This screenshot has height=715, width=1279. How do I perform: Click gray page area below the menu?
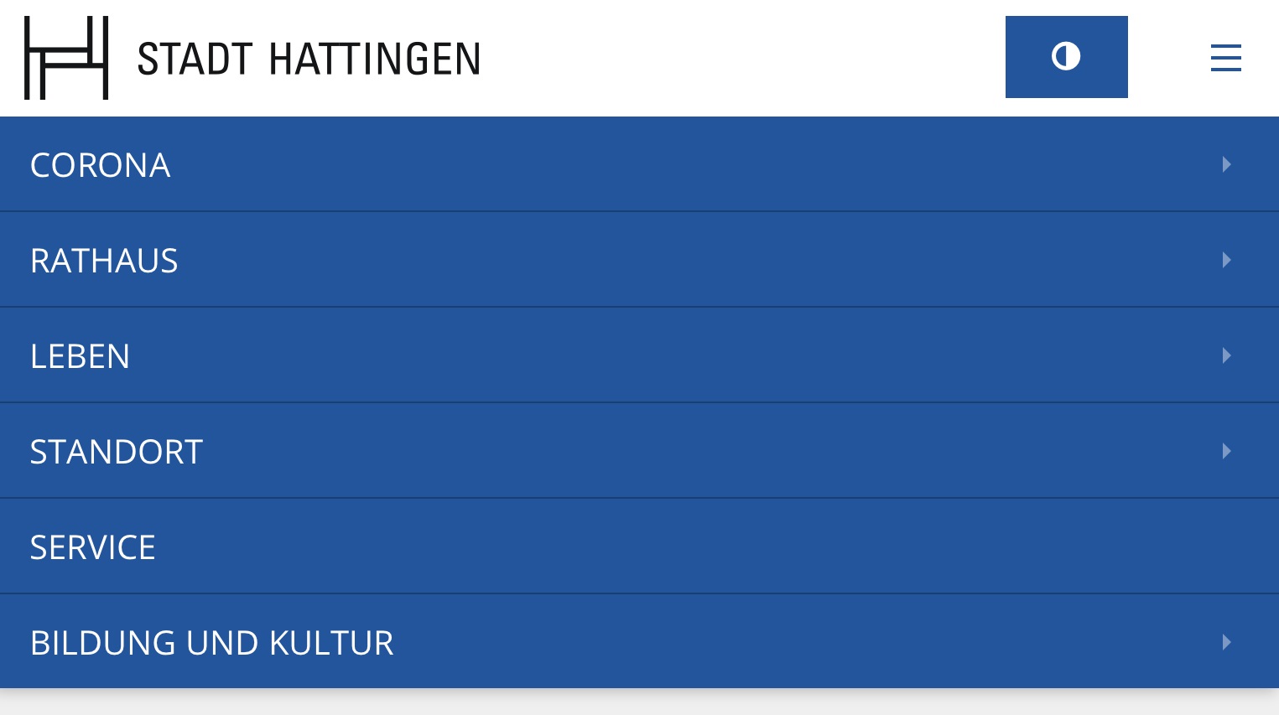(639, 702)
